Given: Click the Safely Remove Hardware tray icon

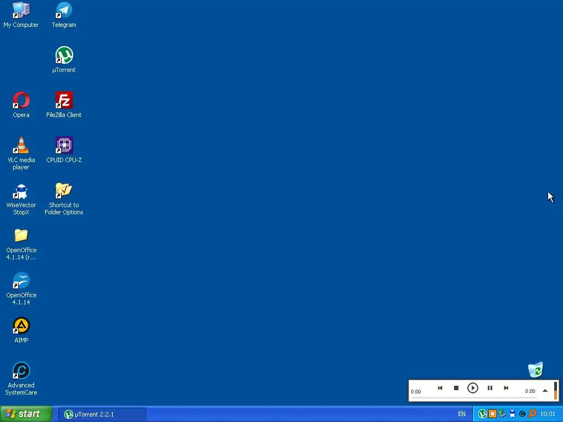Looking at the screenshot, I should [503, 414].
